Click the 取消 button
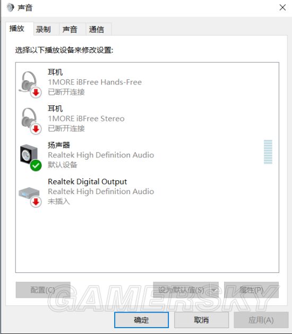The width and height of the screenshot is (292, 334). point(201,320)
